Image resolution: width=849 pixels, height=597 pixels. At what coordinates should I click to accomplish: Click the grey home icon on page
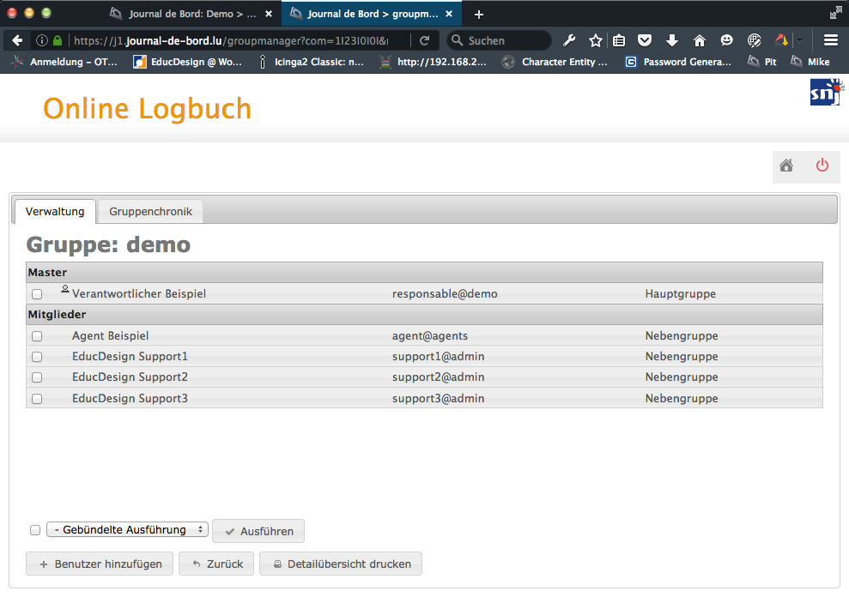pos(785,166)
